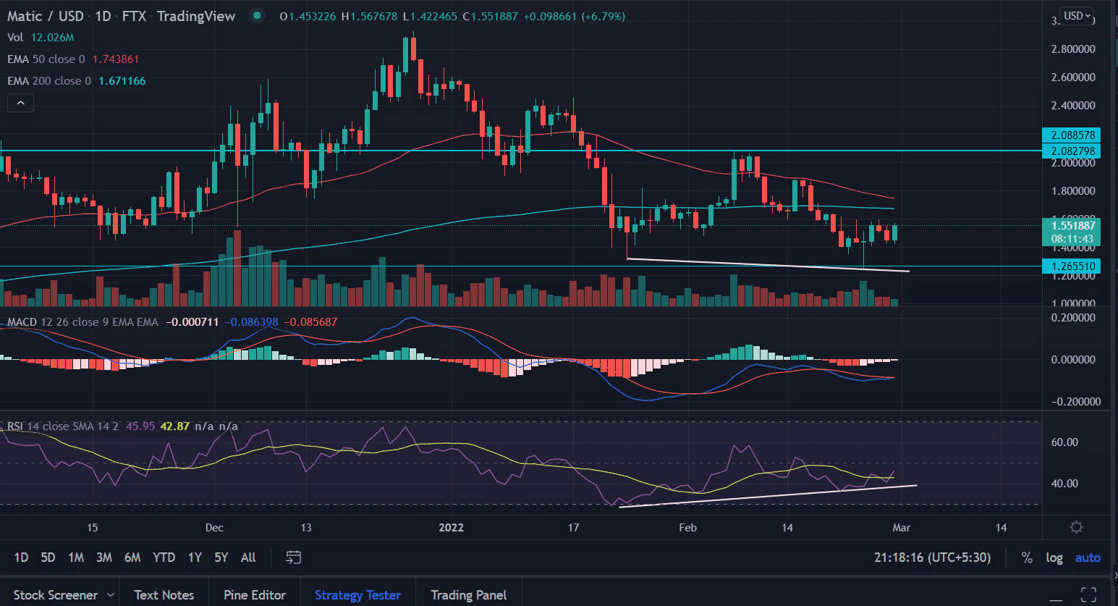Collapse the indicator legend with chevron
This screenshot has width=1118, height=606.
coord(21,104)
